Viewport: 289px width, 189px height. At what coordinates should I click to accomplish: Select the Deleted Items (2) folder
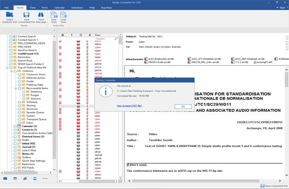[x=33, y=136]
